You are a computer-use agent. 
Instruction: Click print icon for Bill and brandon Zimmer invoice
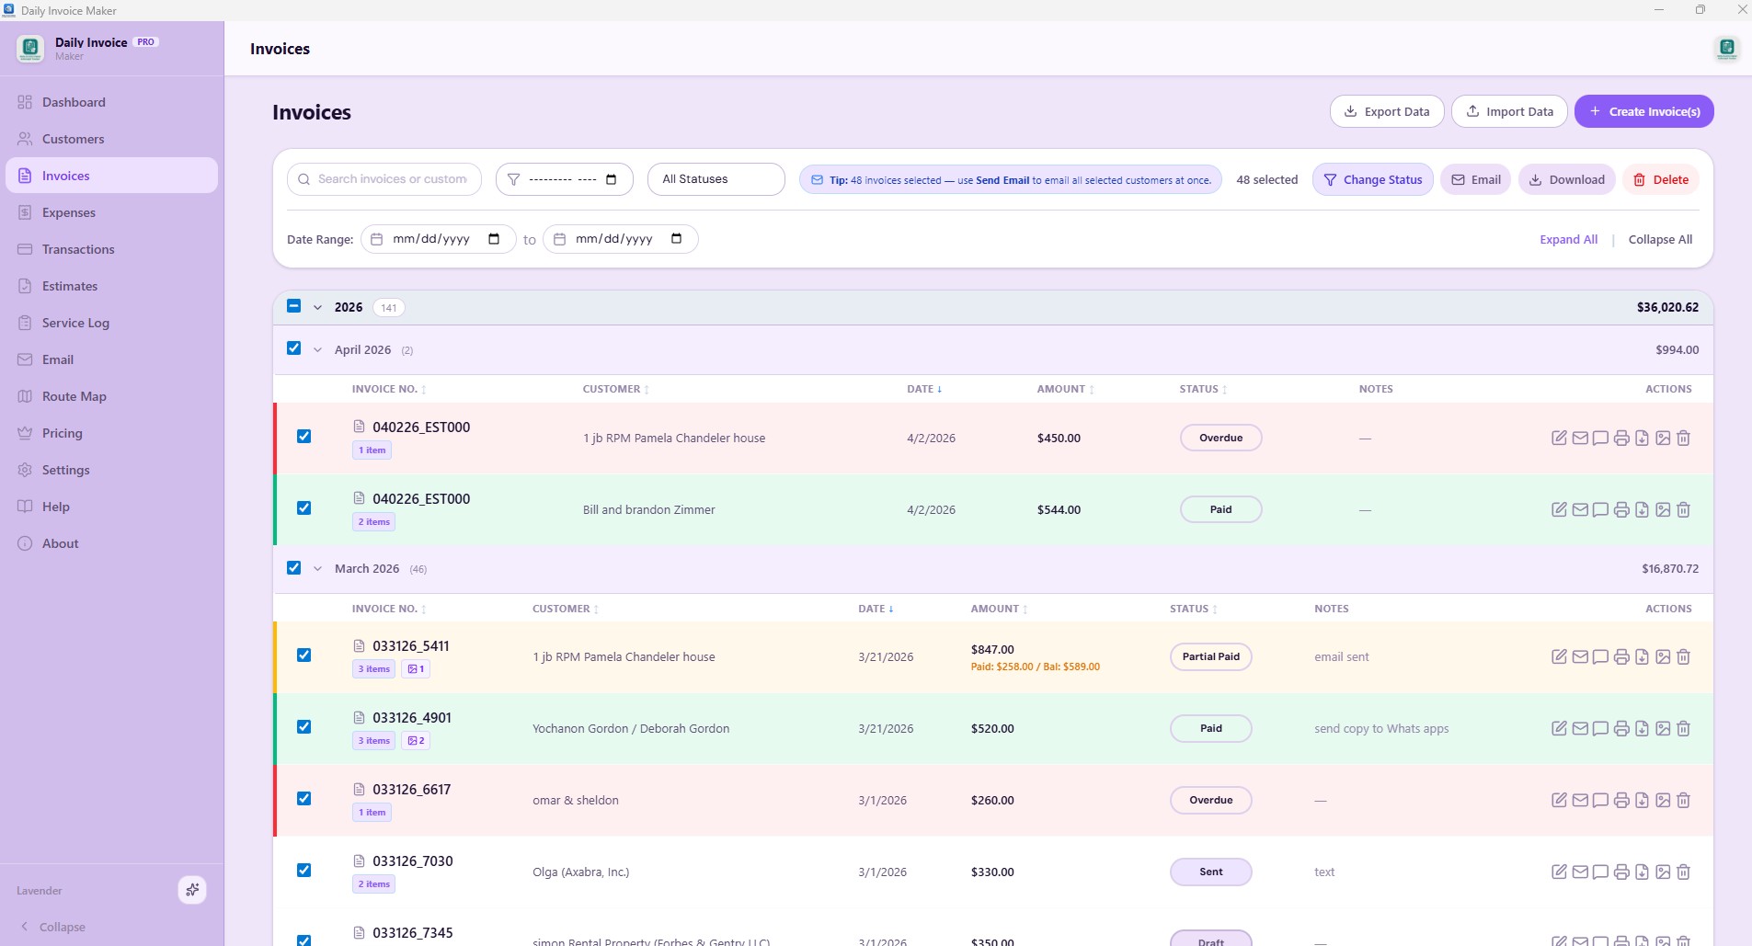point(1621,509)
